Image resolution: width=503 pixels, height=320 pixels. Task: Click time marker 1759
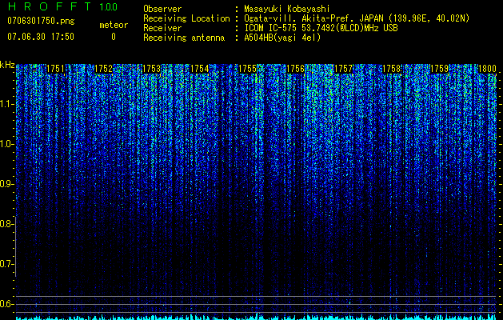pyautogui.click(x=440, y=69)
